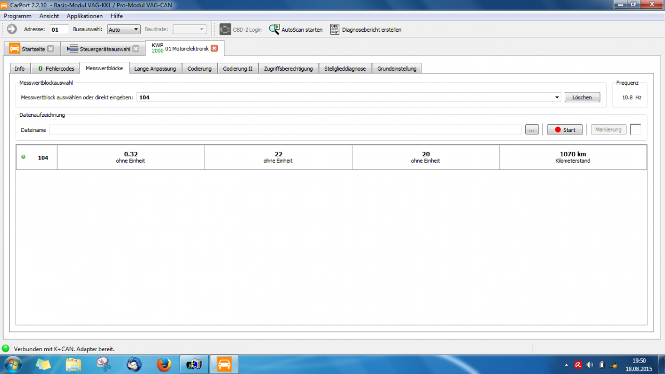
Task: Start AutoScan via magnifier icon
Action: [x=274, y=29]
